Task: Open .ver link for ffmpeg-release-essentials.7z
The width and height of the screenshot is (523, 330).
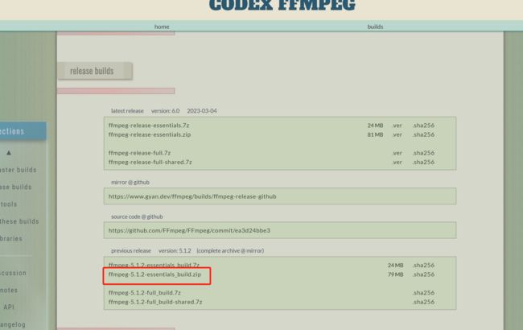Action: (x=397, y=126)
